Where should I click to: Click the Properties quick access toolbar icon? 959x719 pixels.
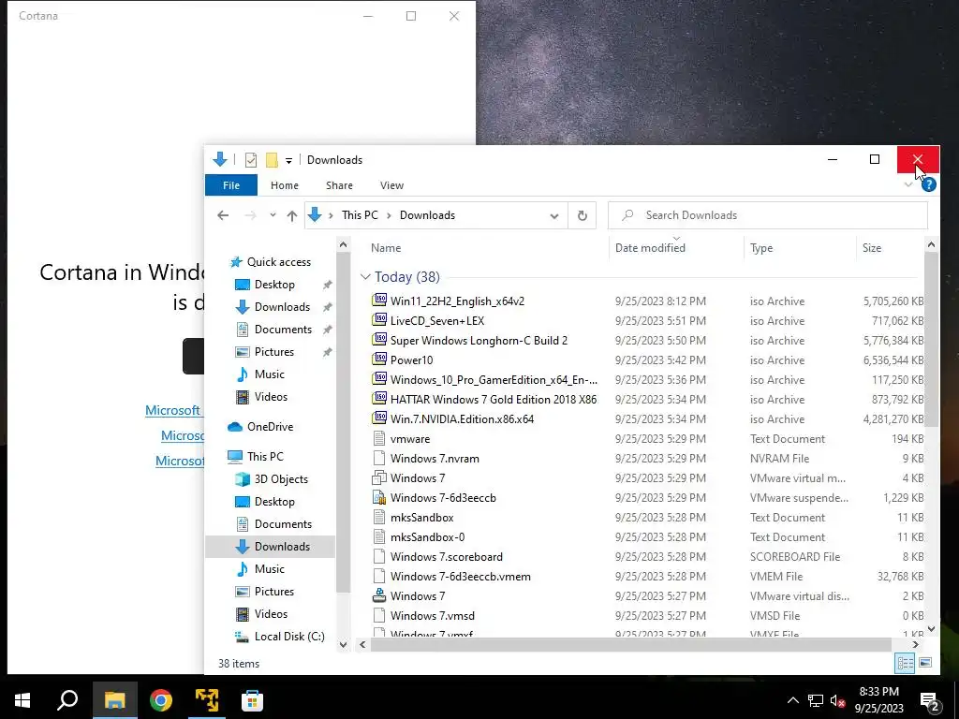[x=251, y=160]
